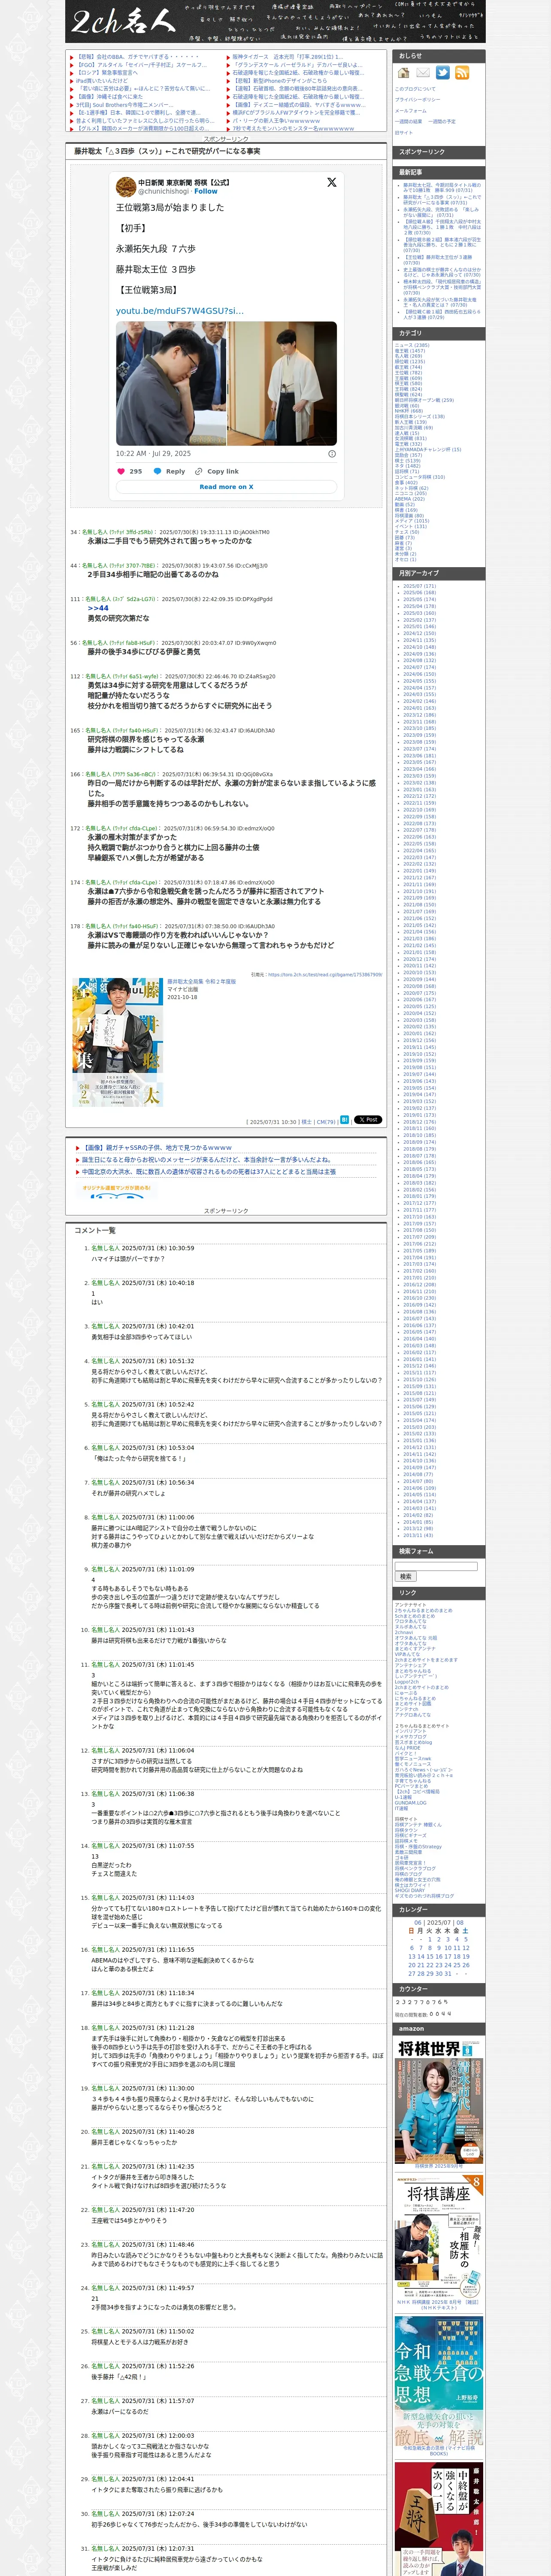
Task: Copy link of the embedded tweet
Action: 217,471
